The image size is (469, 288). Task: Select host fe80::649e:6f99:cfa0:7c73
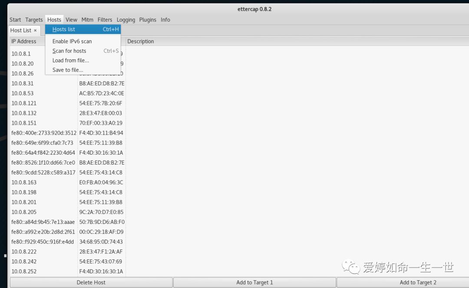[42, 142]
